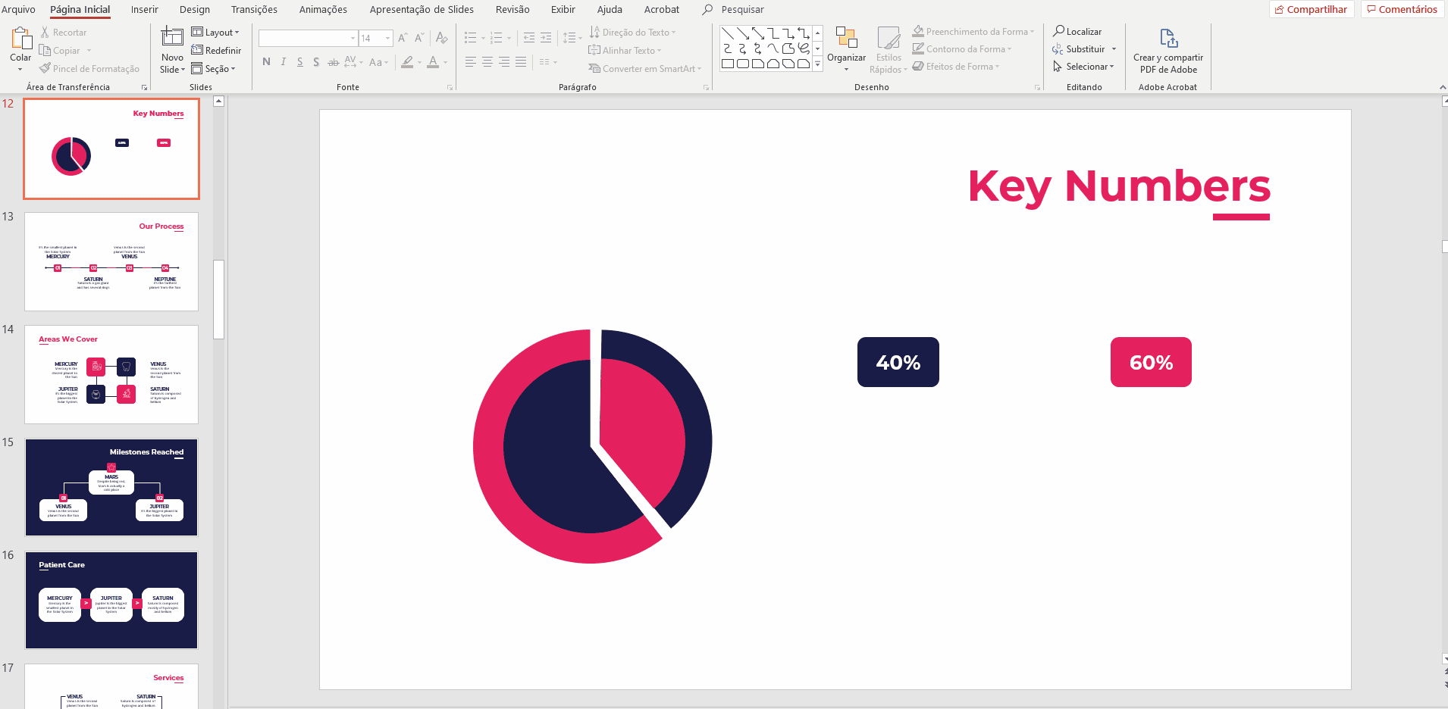Open Direção do Texto dropdown
Image resolution: width=1448 pixels, height=709 pixels.
[632, 33]
